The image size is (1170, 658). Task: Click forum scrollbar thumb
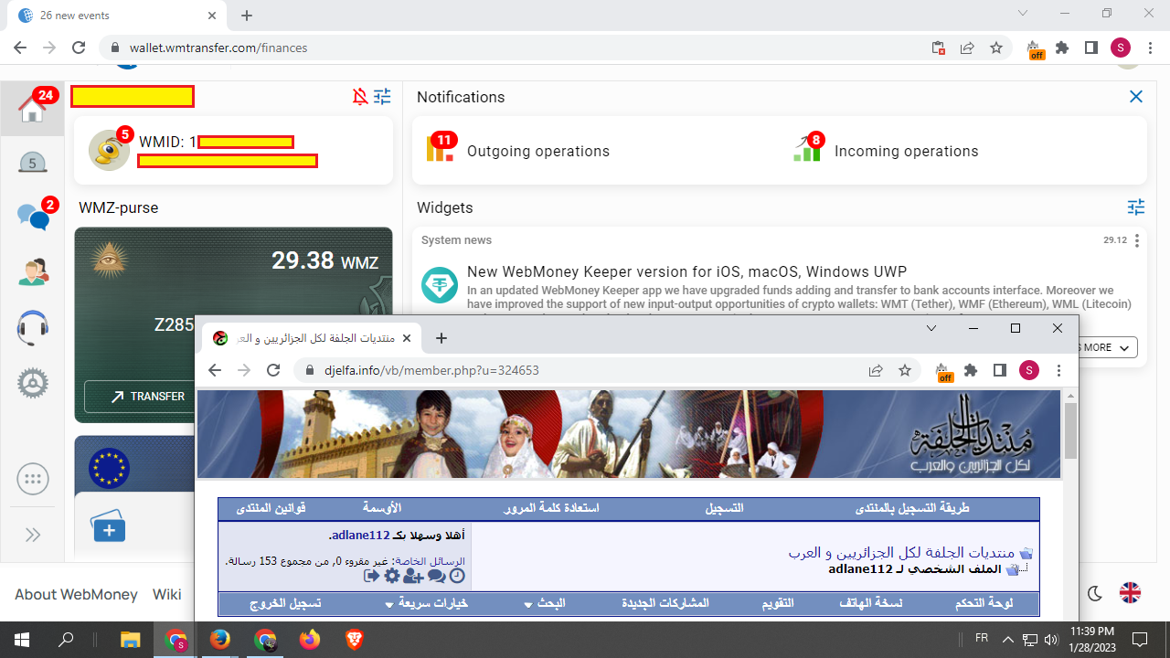(1070, 430)
